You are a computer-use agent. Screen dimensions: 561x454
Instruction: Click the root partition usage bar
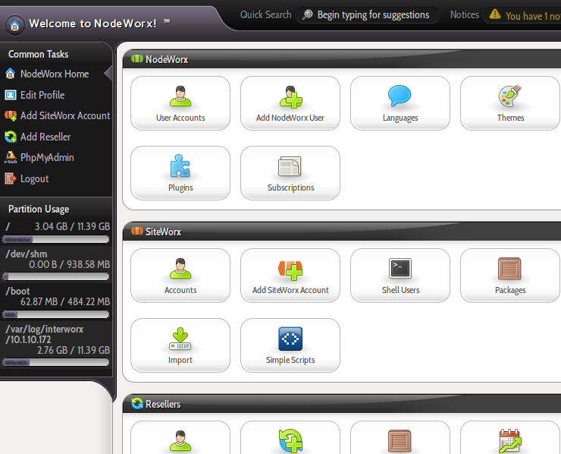coord(56,239)
